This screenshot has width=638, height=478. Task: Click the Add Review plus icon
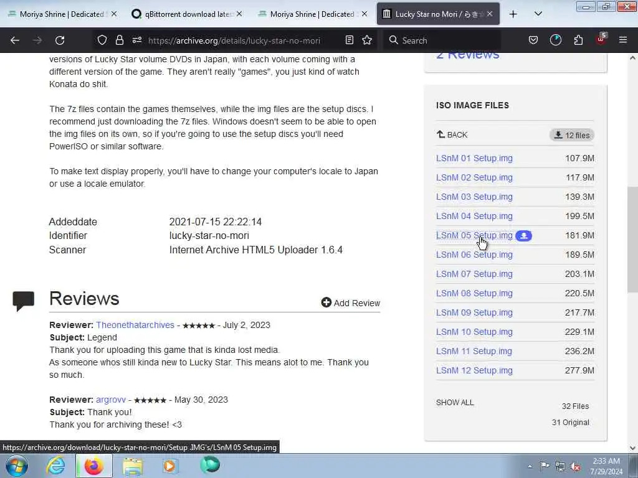click(x=326, y=302)
